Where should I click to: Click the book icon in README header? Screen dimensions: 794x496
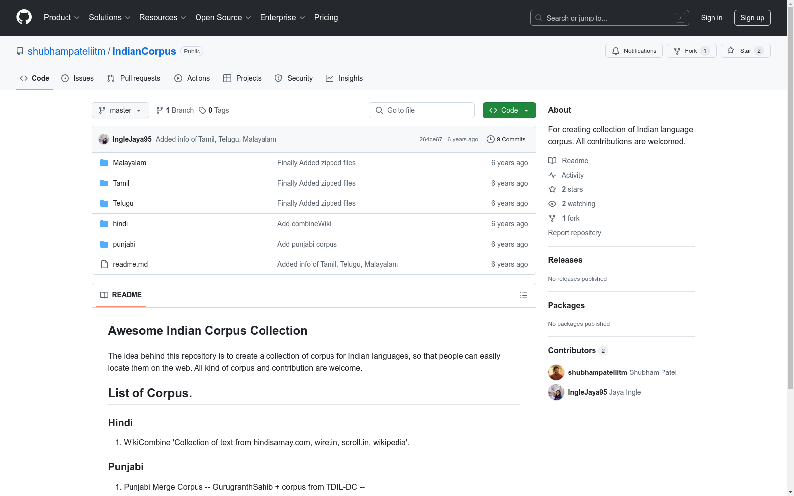[104, 295]
